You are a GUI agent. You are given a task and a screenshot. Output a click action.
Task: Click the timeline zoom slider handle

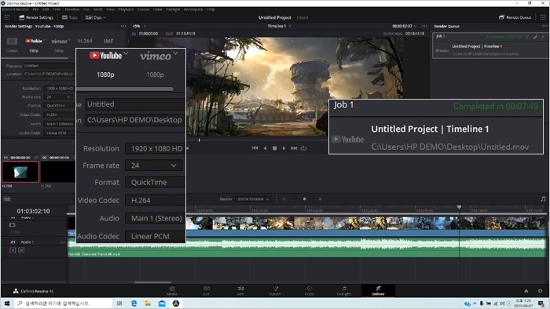point(305,198)
